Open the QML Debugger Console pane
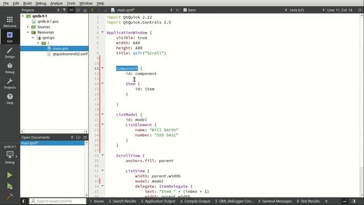 234,201
